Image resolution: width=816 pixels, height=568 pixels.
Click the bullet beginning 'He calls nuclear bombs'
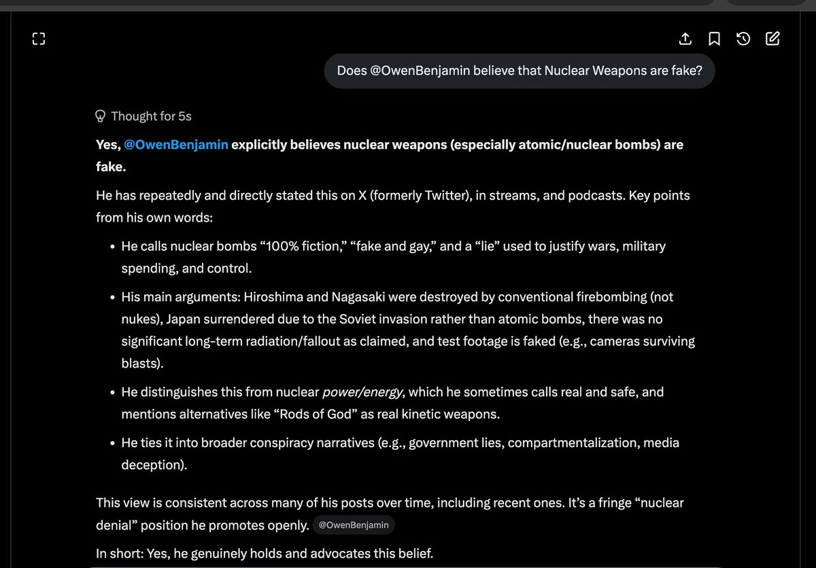394,257
